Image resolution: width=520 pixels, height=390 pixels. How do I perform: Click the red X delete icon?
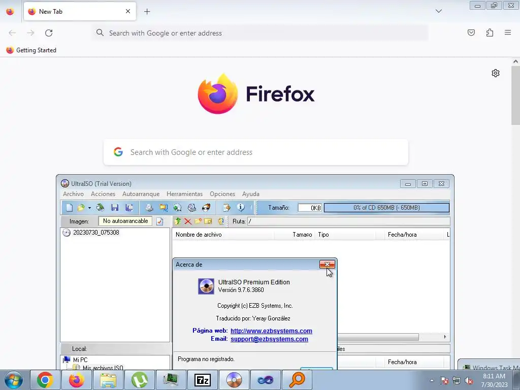click(188, 221)
